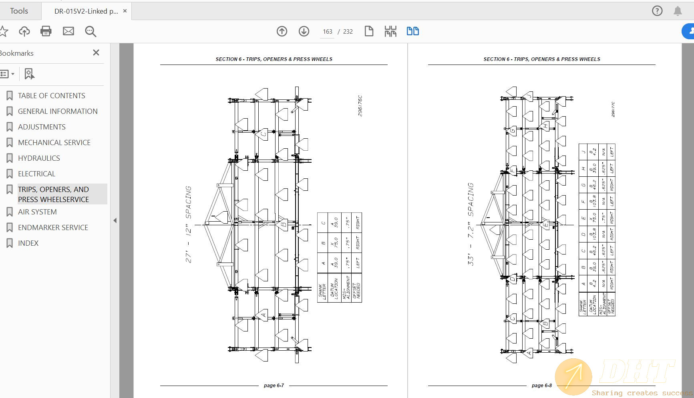Toggle the fit page scrolling mode icon

[390, 31]
